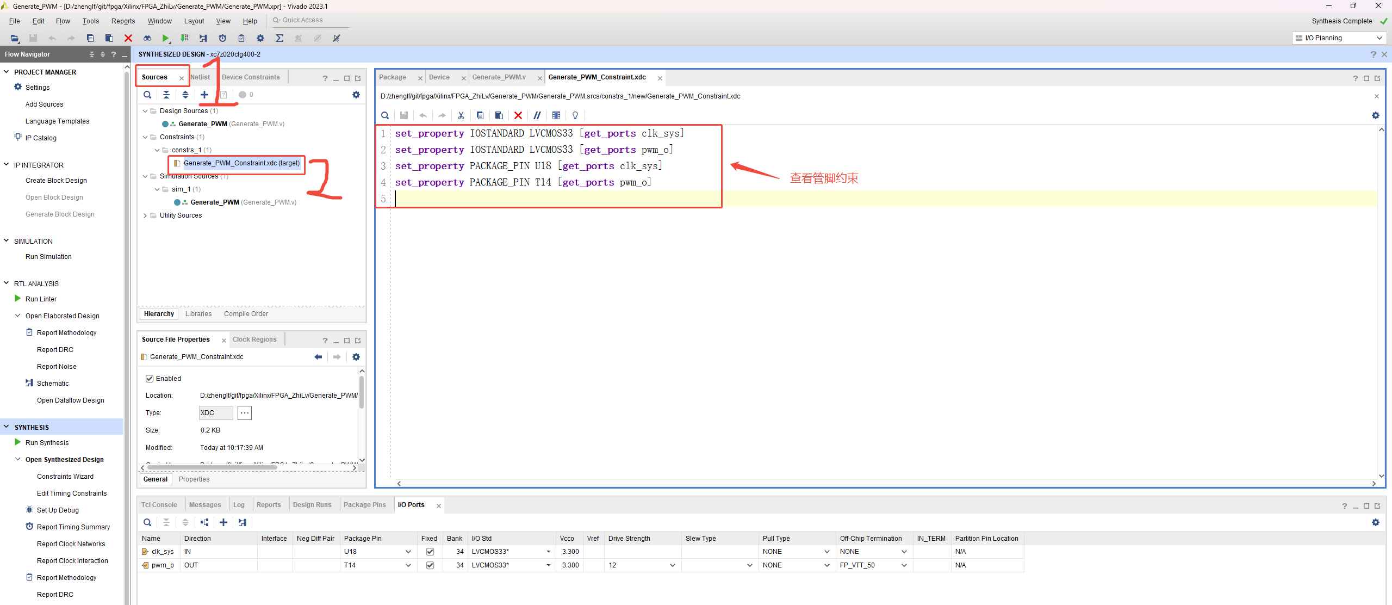Screen dimensions: 1392x605
Task: Open Sources panel settings gear
Action: [356, 95]
